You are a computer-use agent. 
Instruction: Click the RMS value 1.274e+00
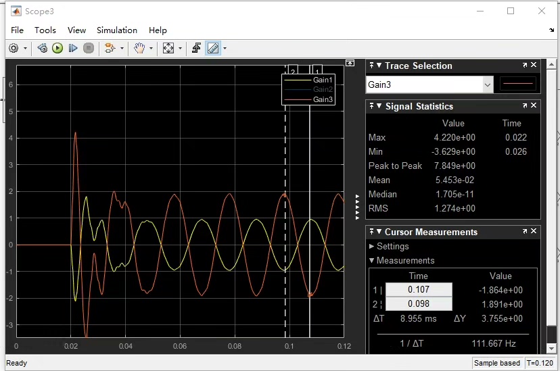tap(454, 209)
